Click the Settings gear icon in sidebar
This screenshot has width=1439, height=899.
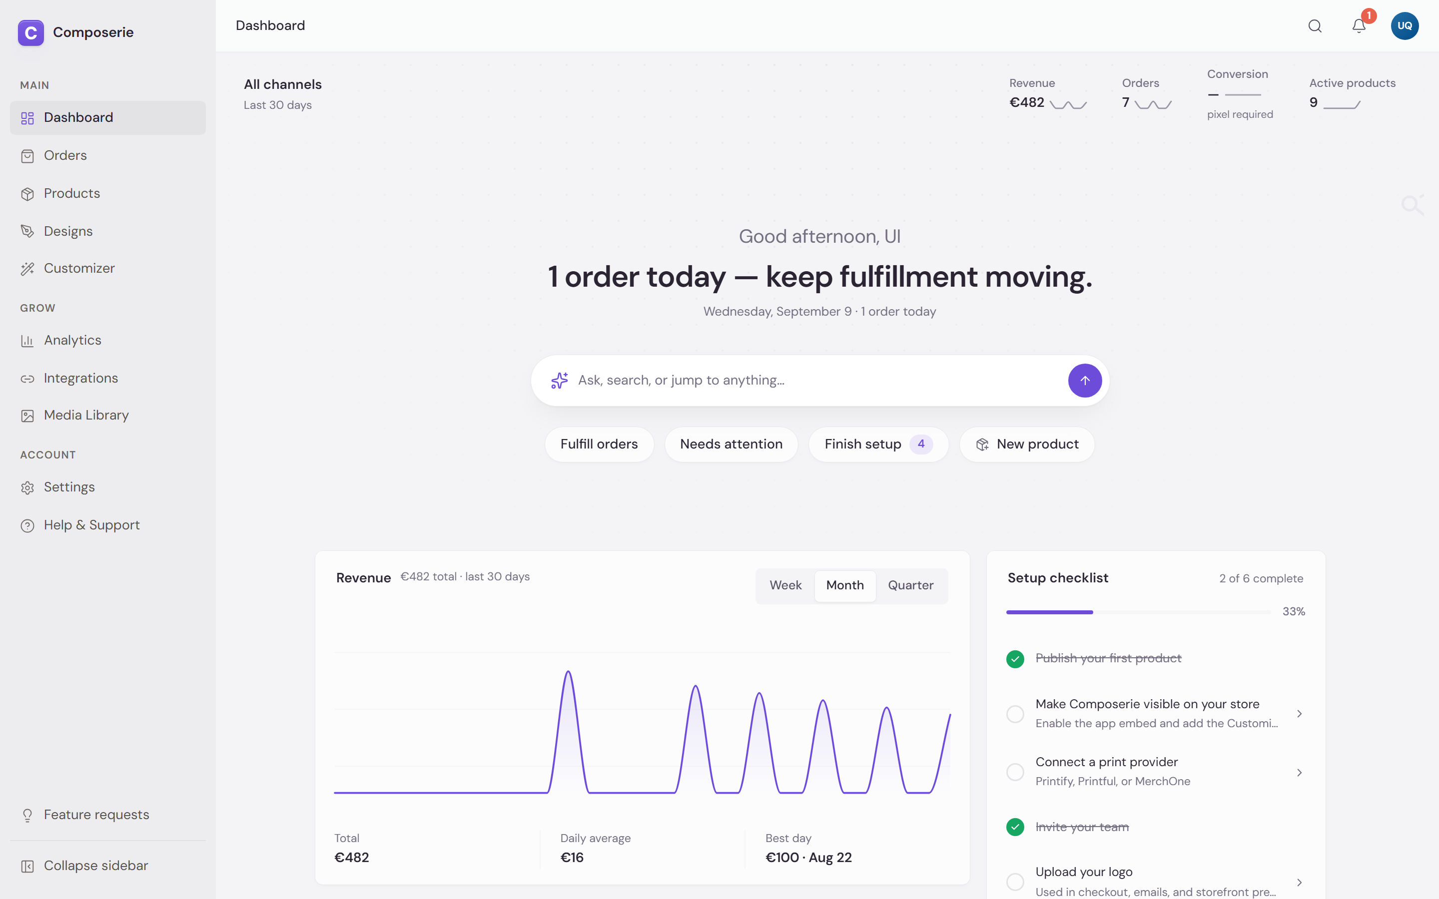27,487
